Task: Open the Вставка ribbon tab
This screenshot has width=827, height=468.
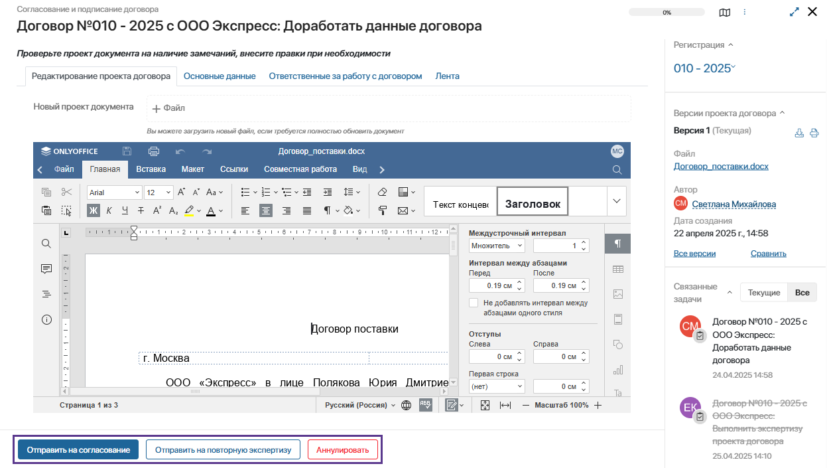Action: 151,169
